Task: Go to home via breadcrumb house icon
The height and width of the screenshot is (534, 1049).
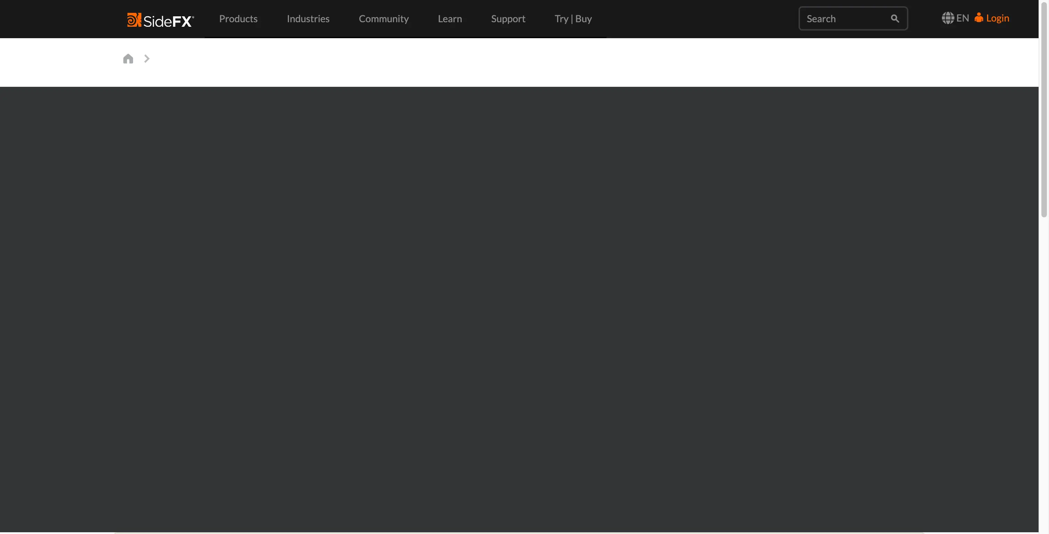Action: [128, 59]
